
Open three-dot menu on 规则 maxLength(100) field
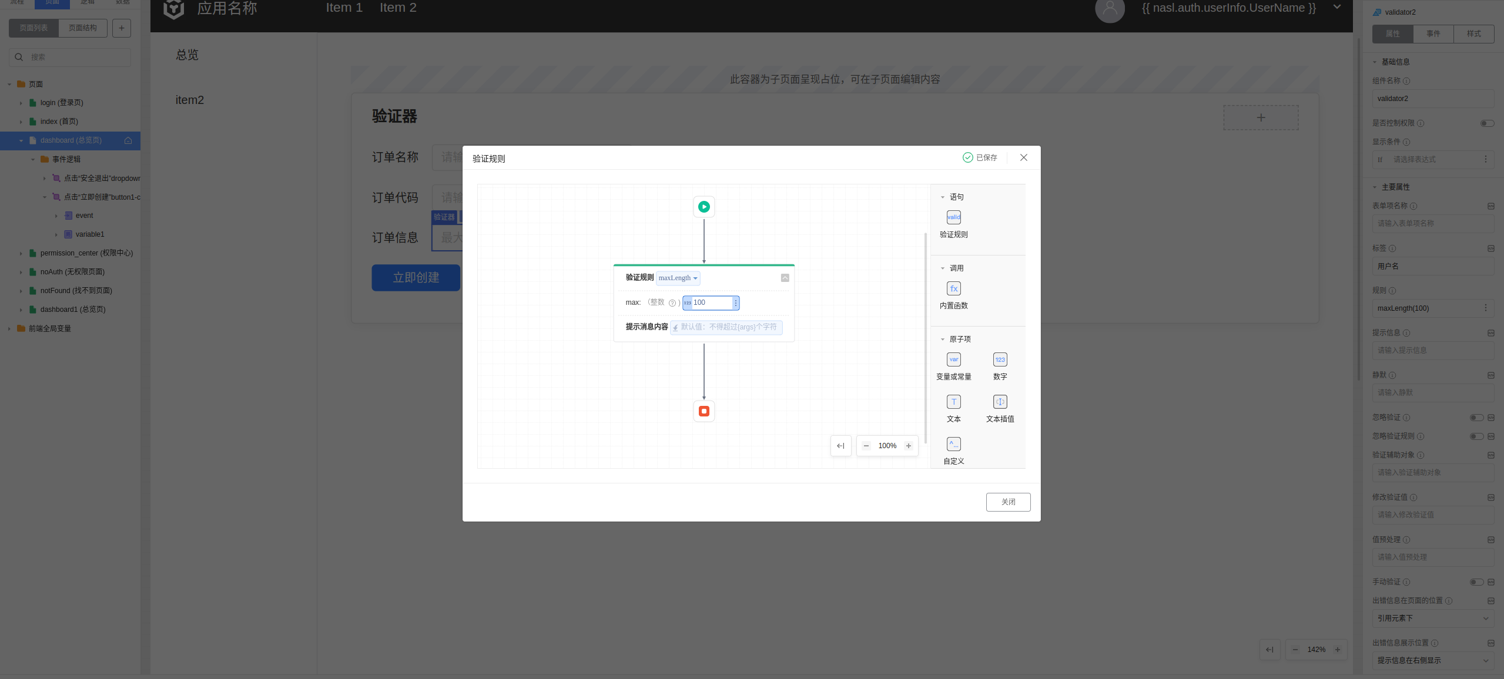(x=1485, y=308)
